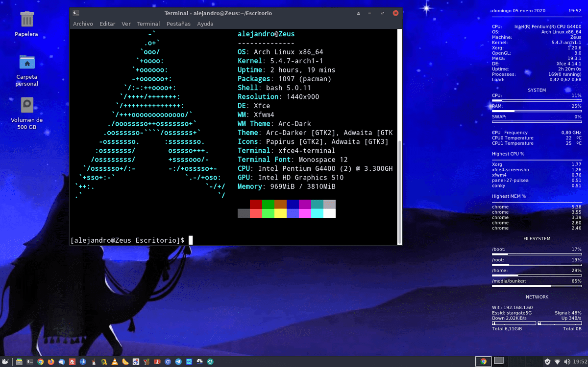Click the 'Terminal Font: Monospace 12' line

tap(293, 160)
